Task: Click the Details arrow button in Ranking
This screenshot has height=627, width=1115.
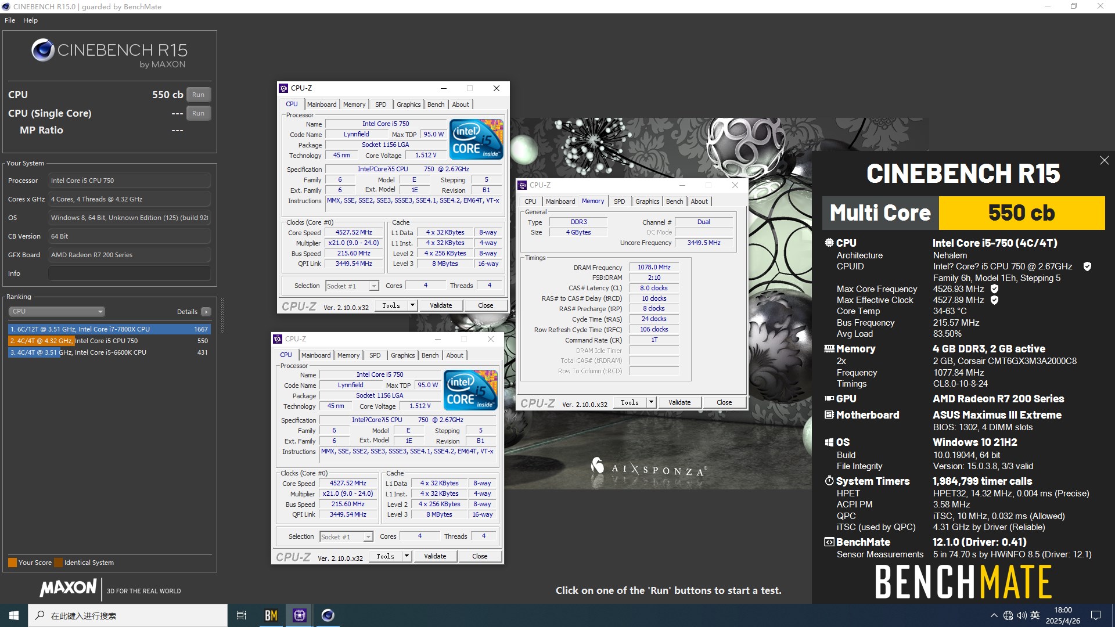Action: tap(206, 312)
